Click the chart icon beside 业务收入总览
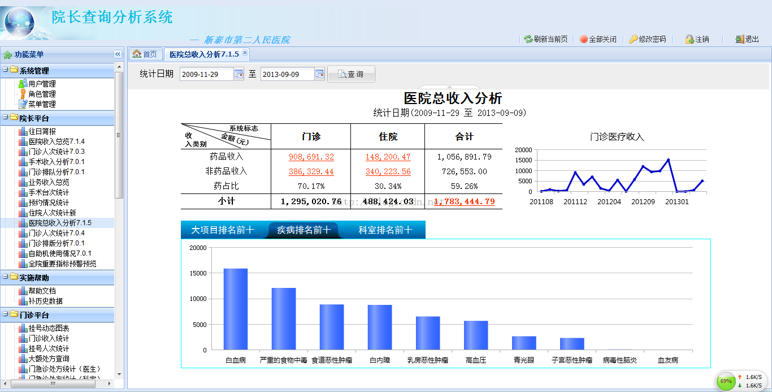772x392 pixels. (23, 182)
